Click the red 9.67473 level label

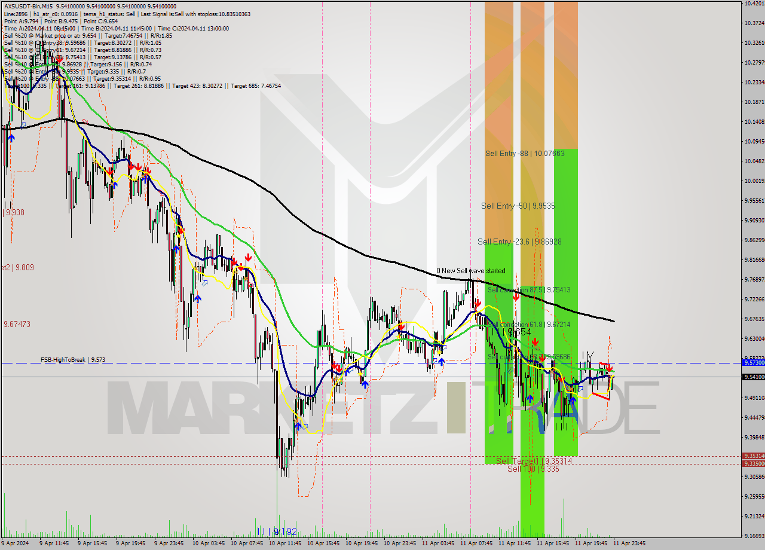(x=17, y=324)
